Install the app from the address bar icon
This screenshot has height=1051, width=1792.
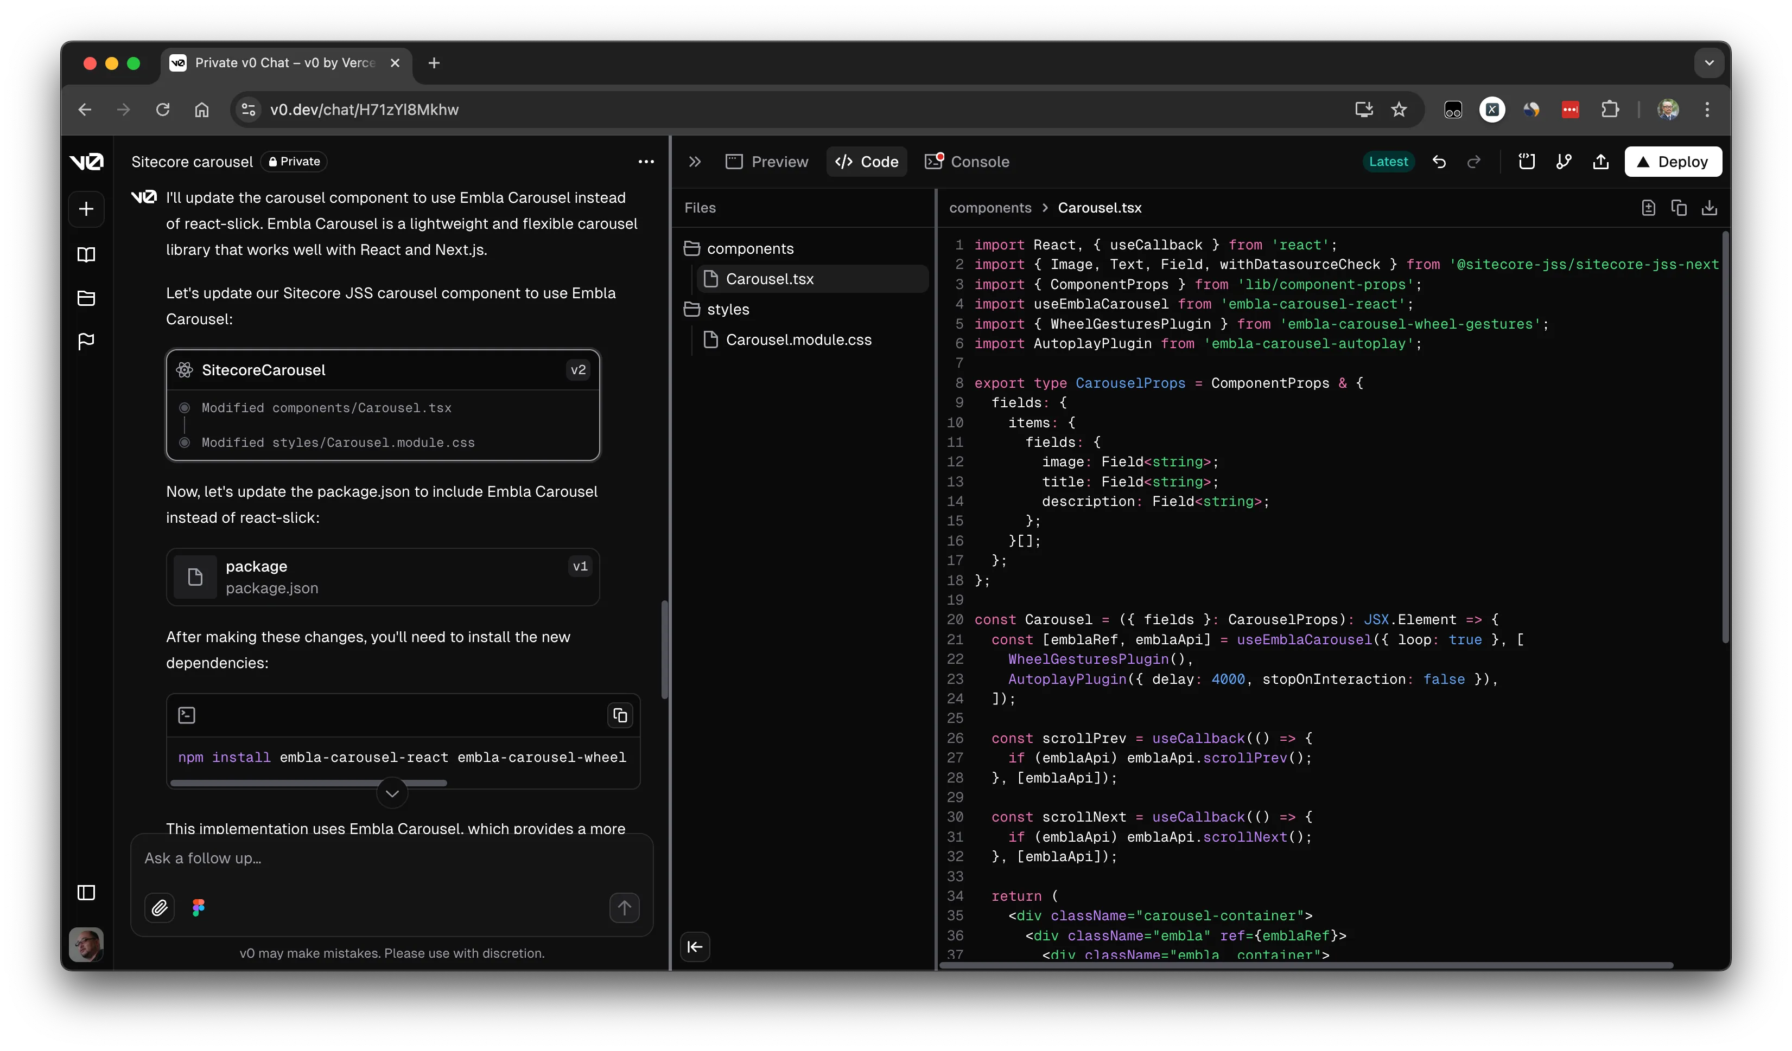click(1363, 110)
